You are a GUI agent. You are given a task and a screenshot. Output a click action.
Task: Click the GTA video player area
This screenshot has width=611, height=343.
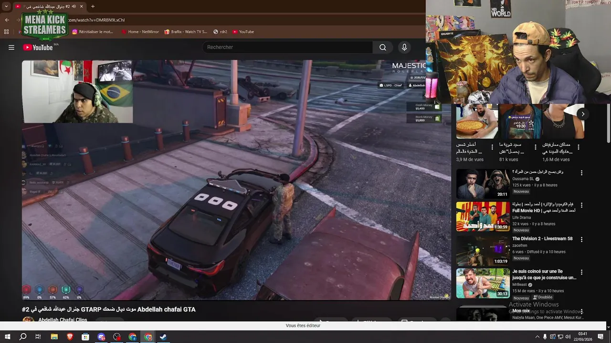tap(236, 180)
